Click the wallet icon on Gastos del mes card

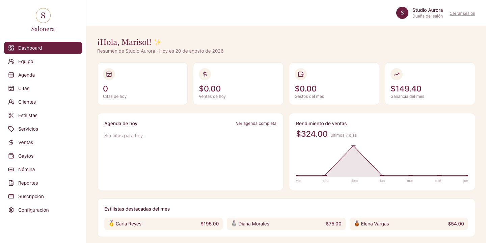pos(301,74)
